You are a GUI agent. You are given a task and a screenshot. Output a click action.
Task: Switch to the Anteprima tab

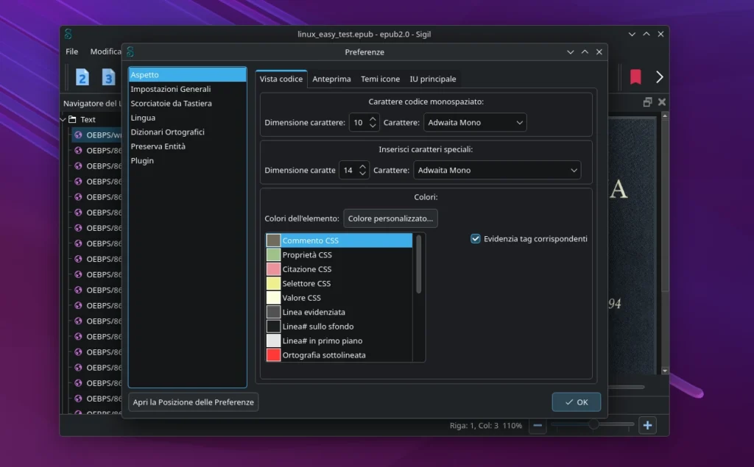click(331, 79)
